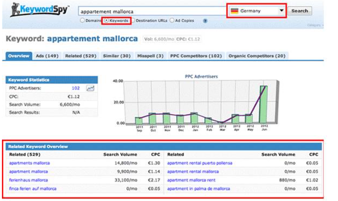Click the €2.17 CPC value

154,180
